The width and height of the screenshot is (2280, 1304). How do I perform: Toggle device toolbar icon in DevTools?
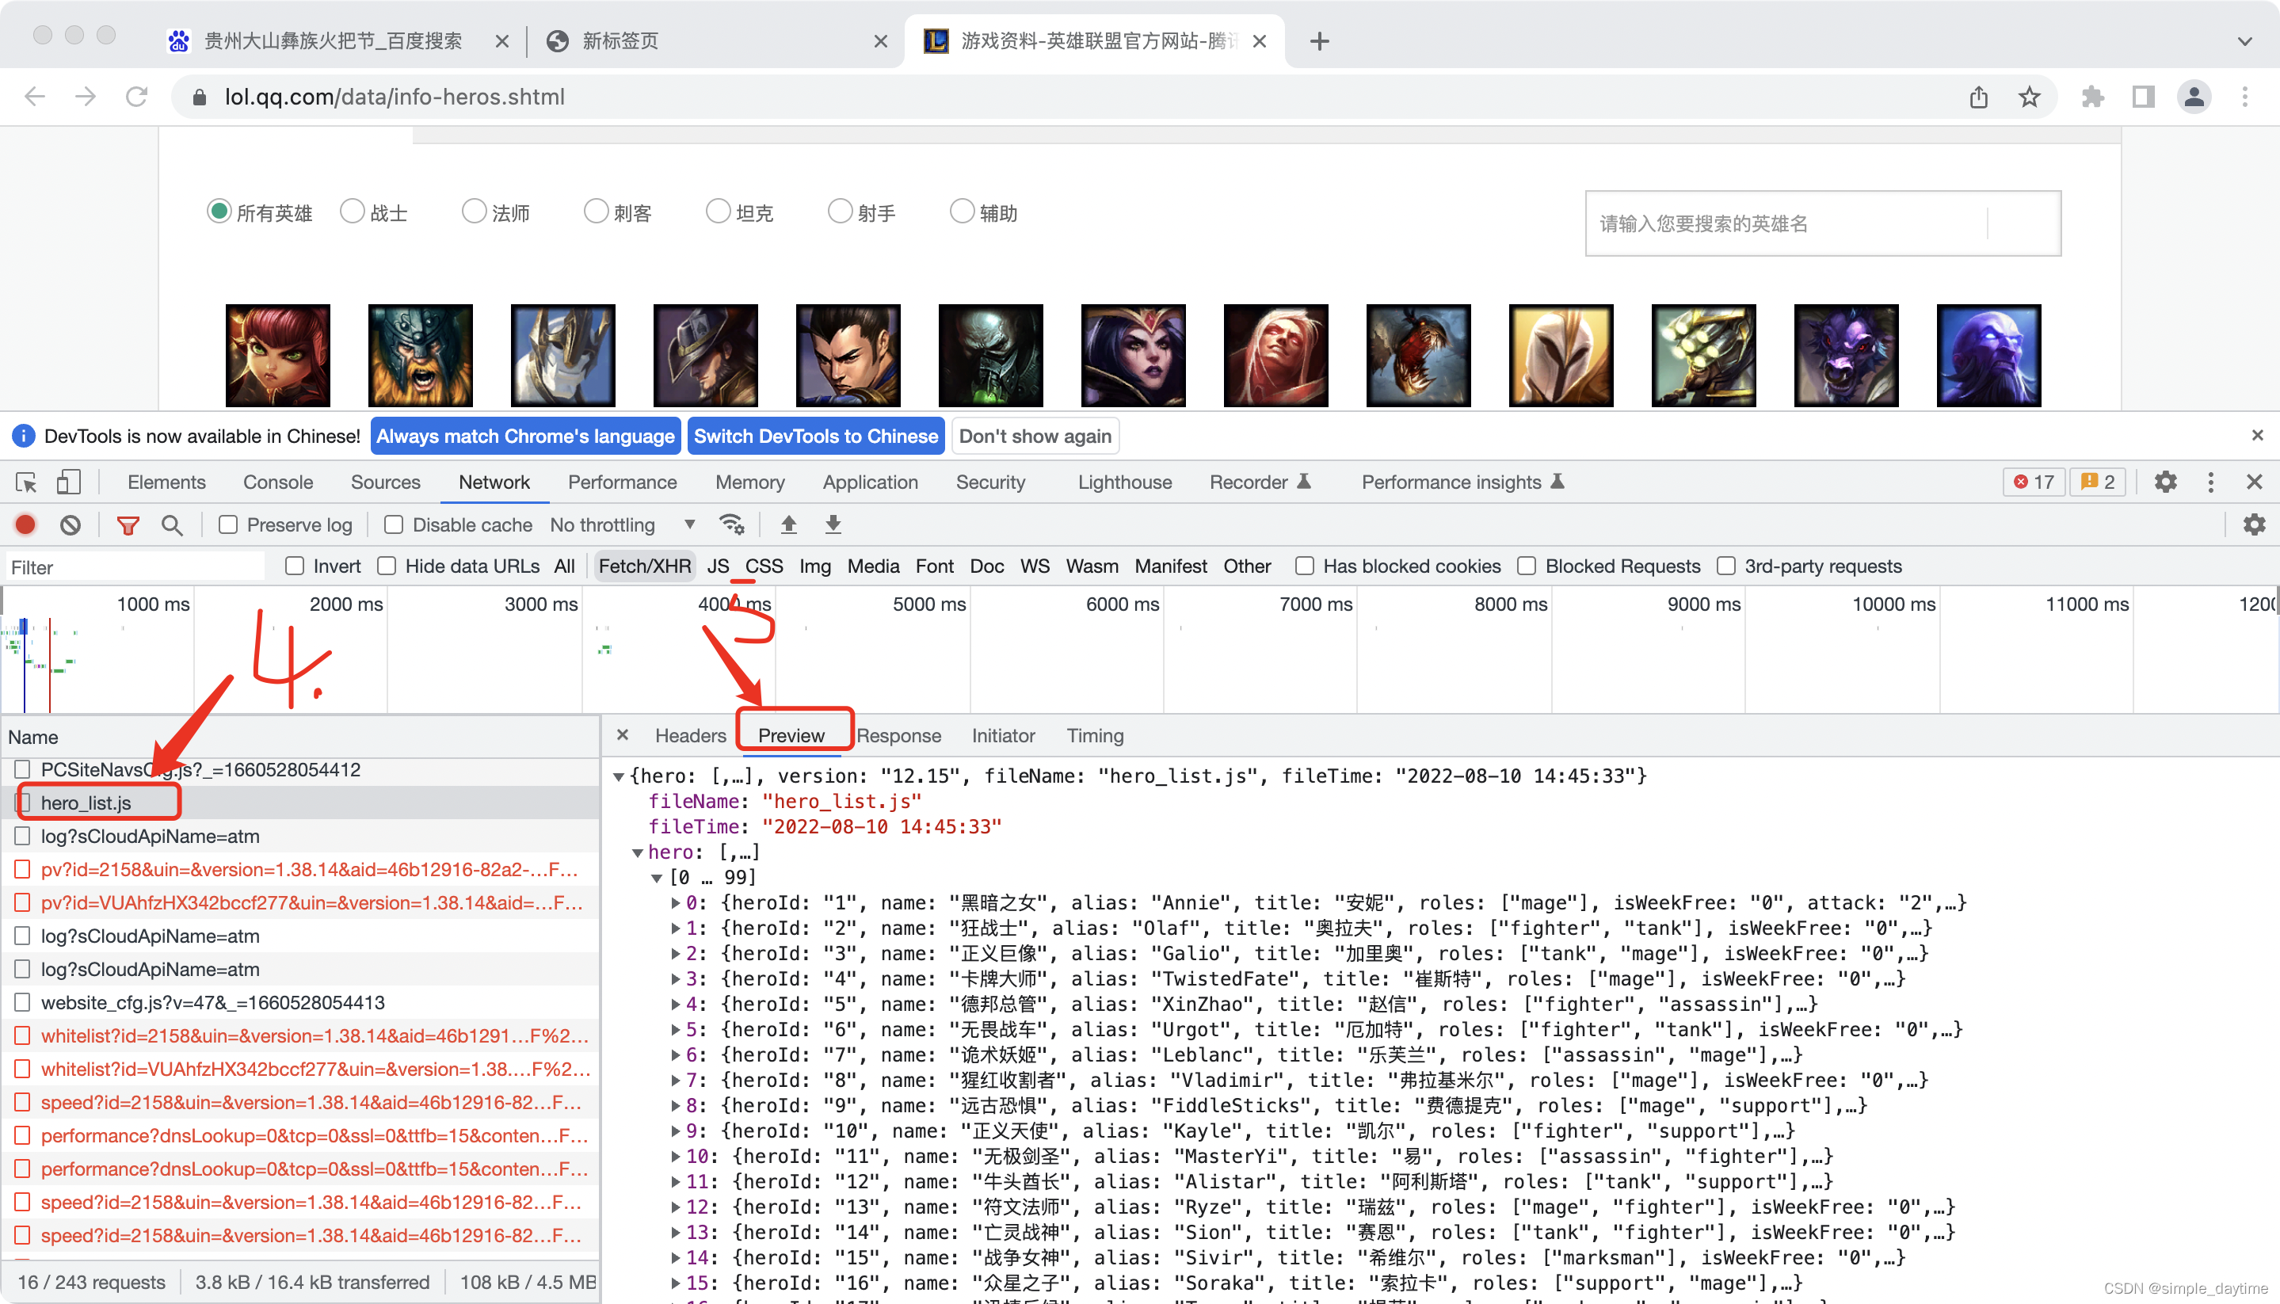tap(68, 482)
